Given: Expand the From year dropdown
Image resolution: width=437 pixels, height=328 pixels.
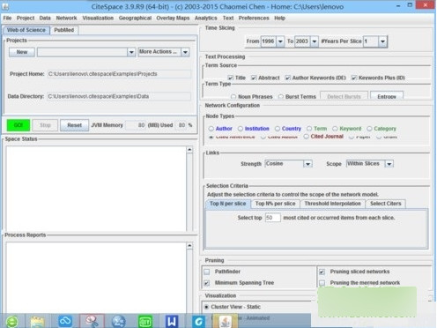Looking at the screenshot, I should click(x=280, y=41).
